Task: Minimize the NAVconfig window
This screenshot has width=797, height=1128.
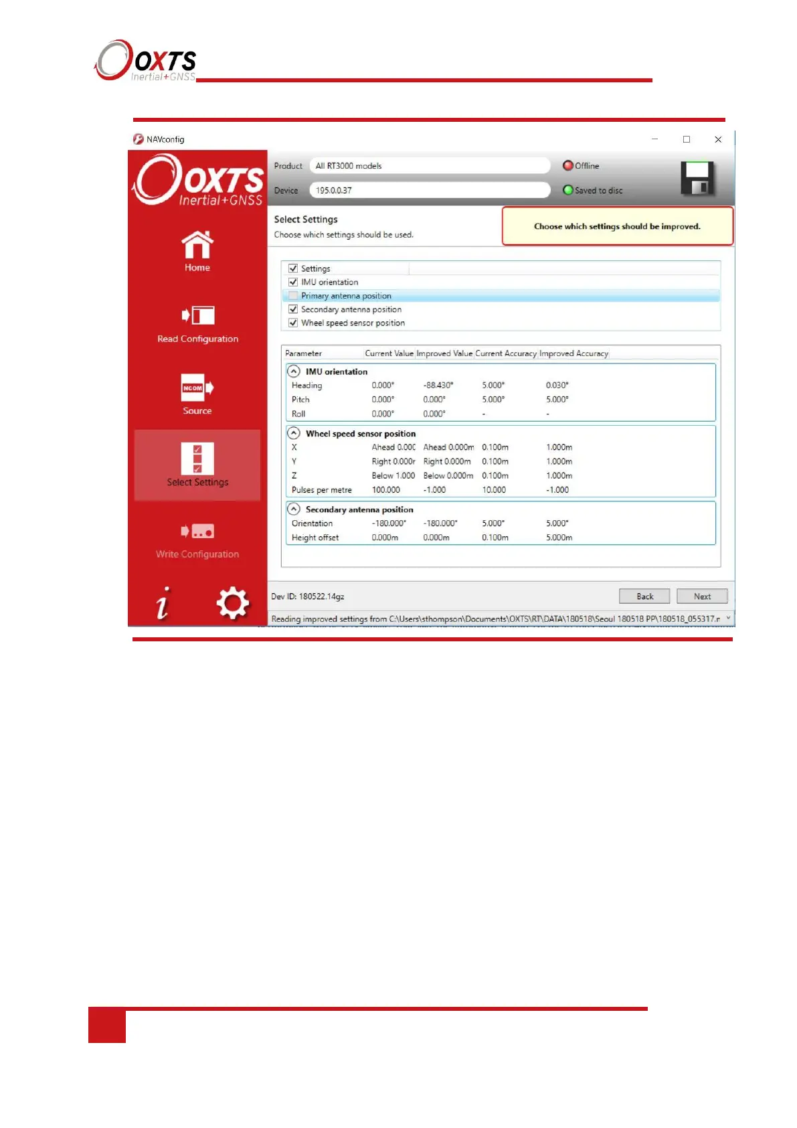Action: coord(655,139)
